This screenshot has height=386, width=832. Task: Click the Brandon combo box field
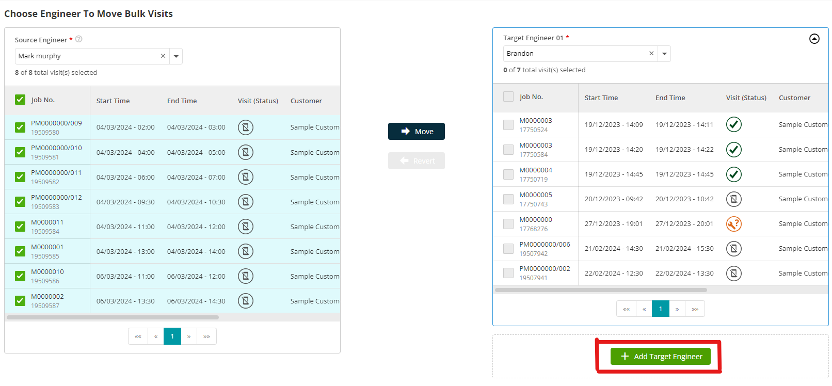[x=587, y=53]
